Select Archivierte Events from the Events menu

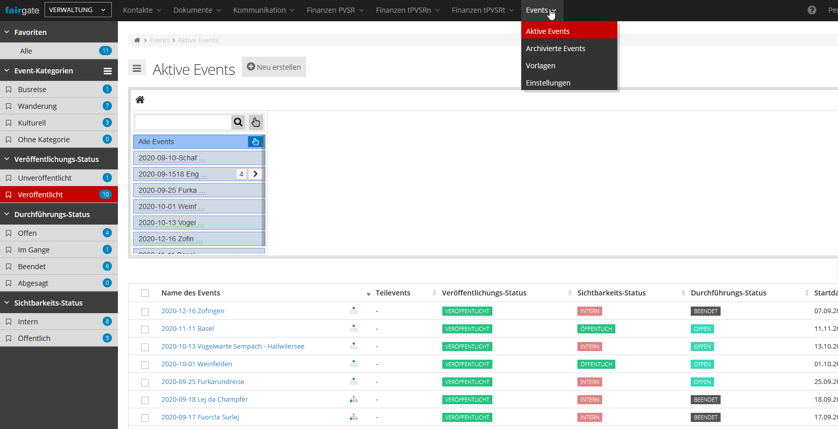click(x=555, y=49)
